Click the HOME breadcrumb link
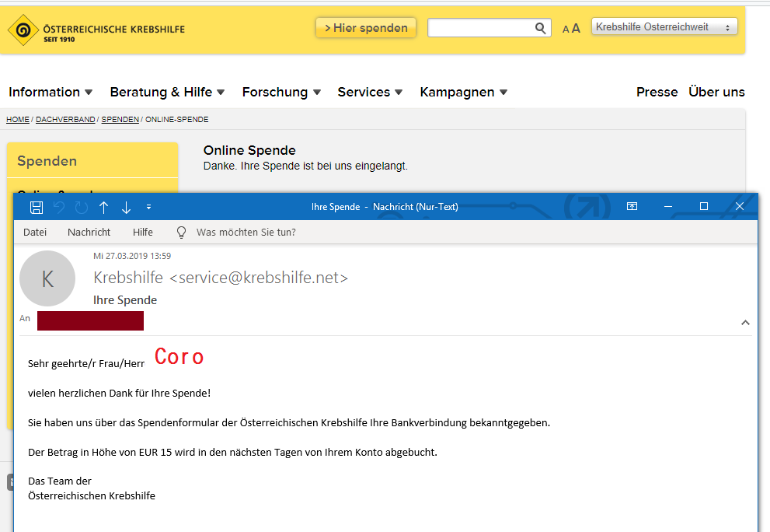770x532 pixels. 18,120
